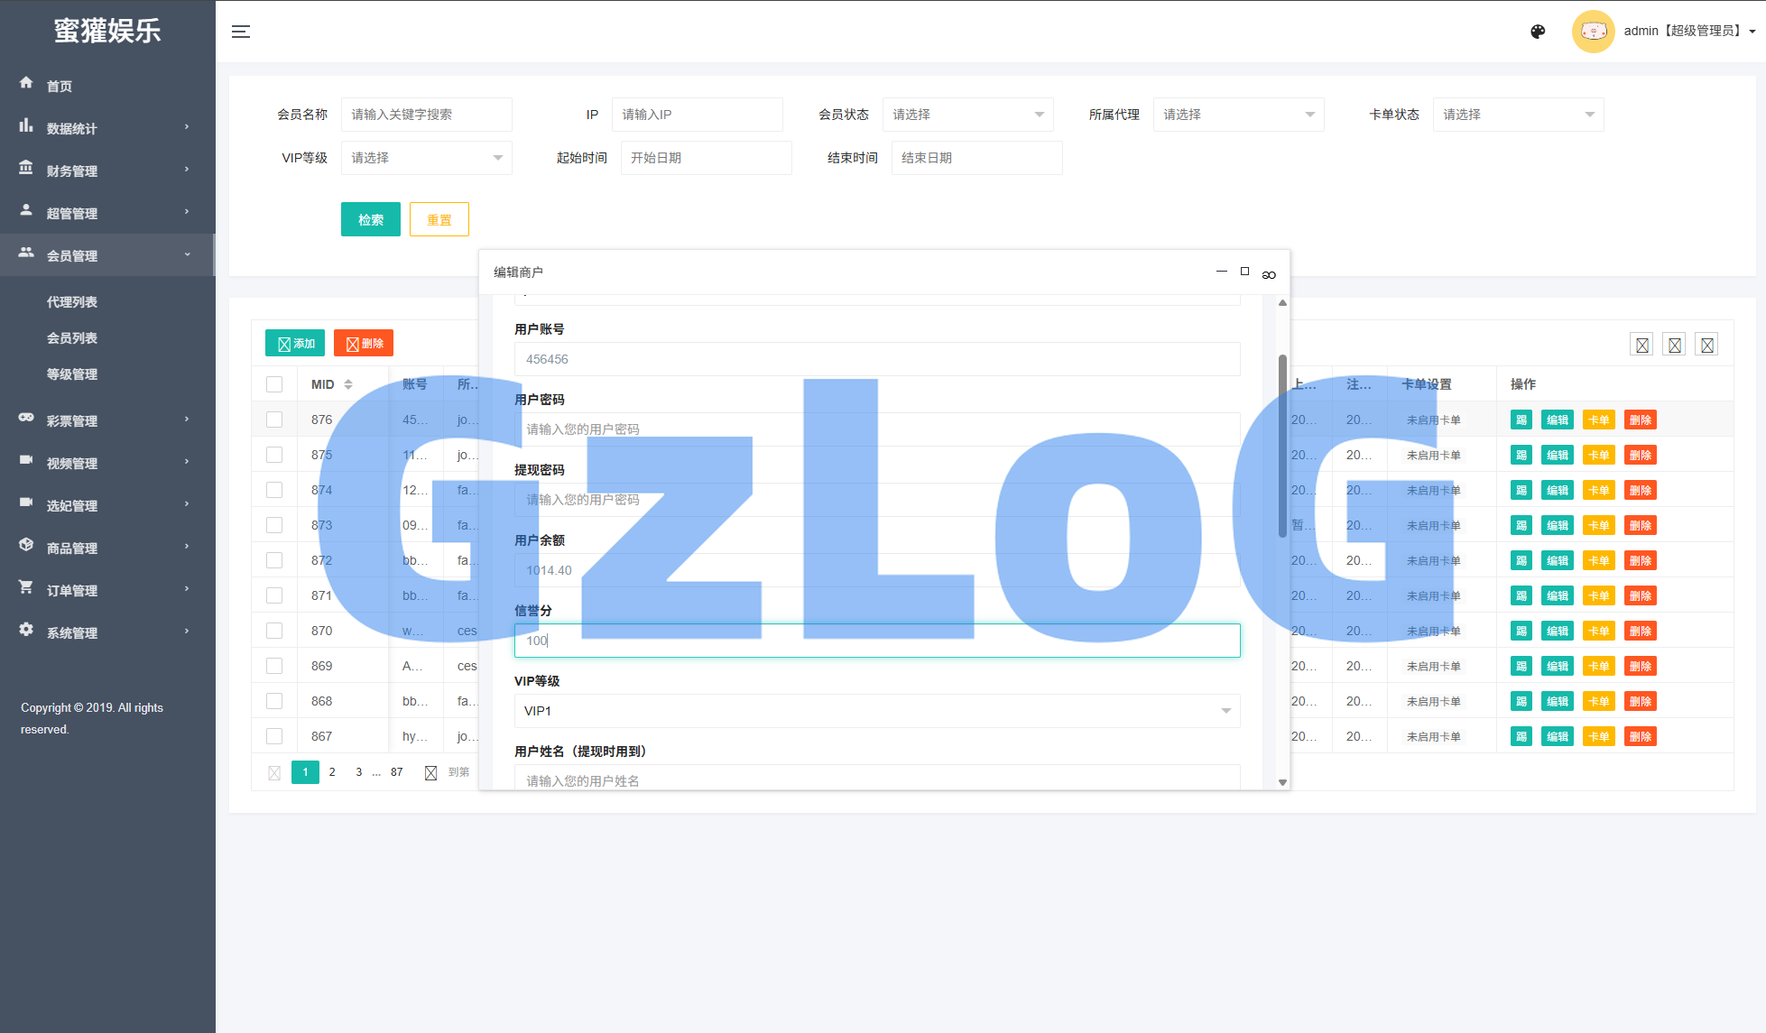
Task: Click the admin avatar image
Action: pyautogui.click(x=1593, y=32)
